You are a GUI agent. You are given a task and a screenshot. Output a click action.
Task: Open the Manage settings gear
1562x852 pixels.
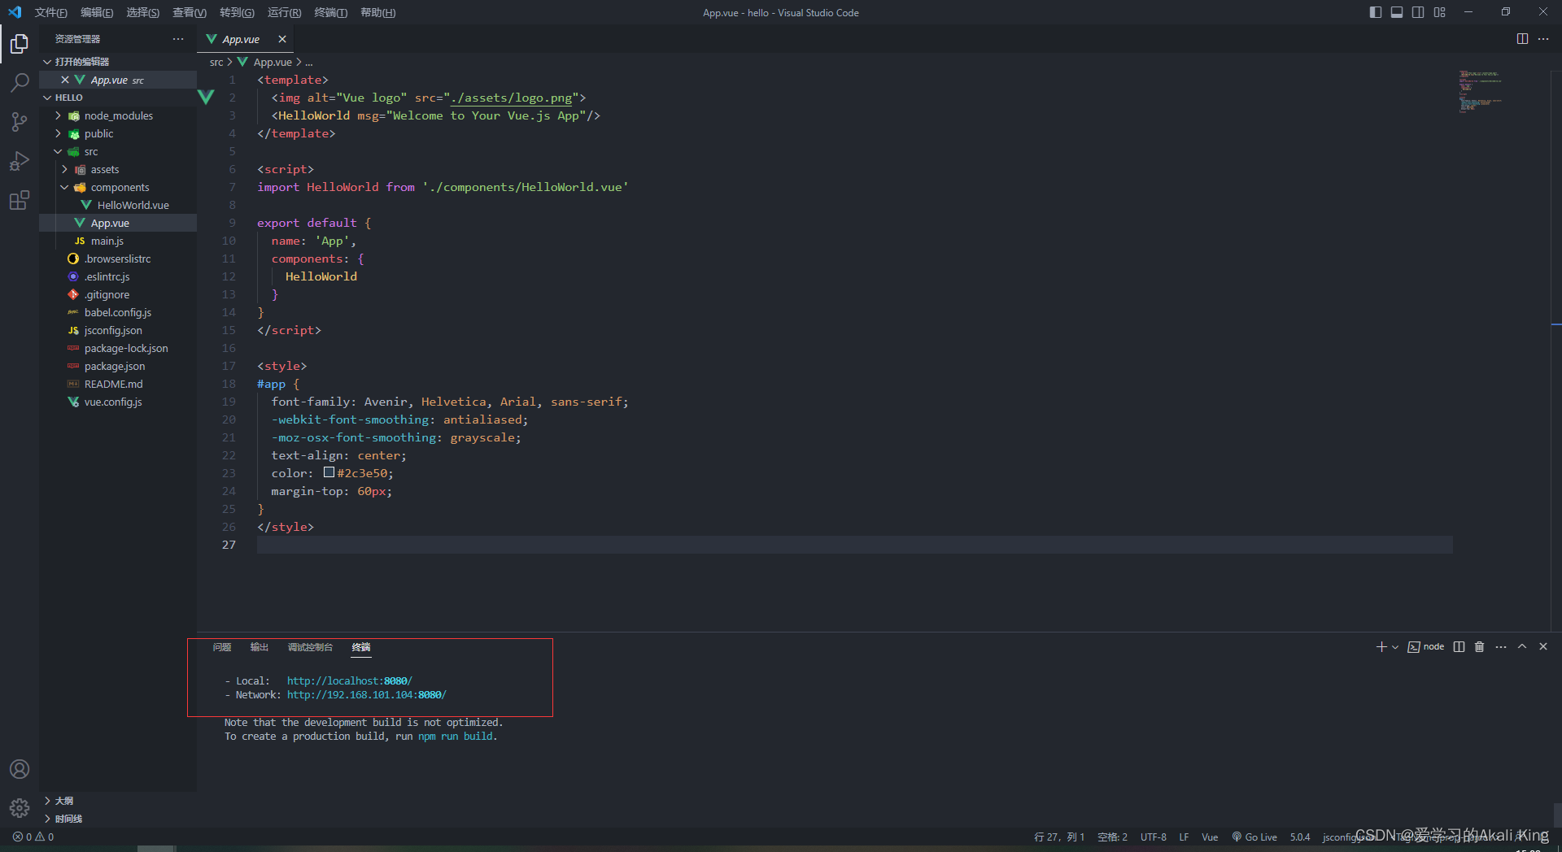point(20,807)
